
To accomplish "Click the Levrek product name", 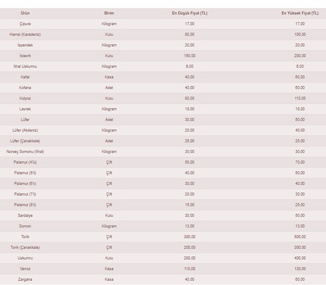I will [x=25, y=109].
